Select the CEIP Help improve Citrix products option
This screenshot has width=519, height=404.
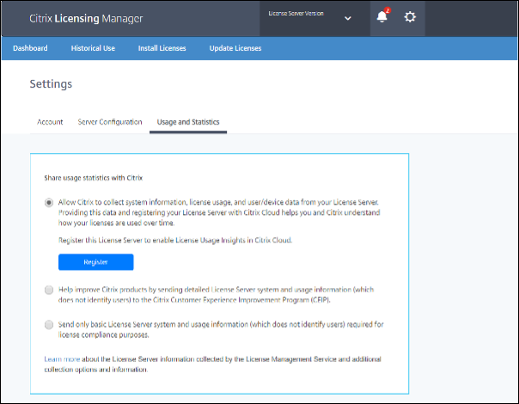(x=49, y=290)
